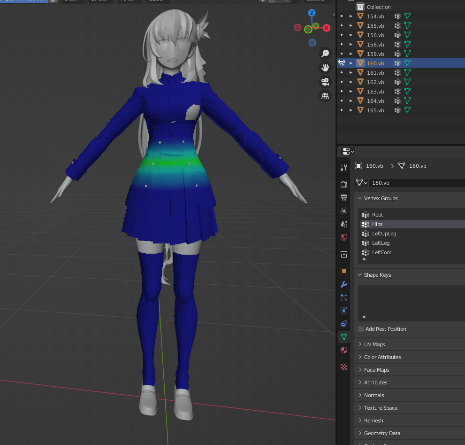Toggle the mode dot beside 159.vb
465x445 pixels.
(342, 54)
